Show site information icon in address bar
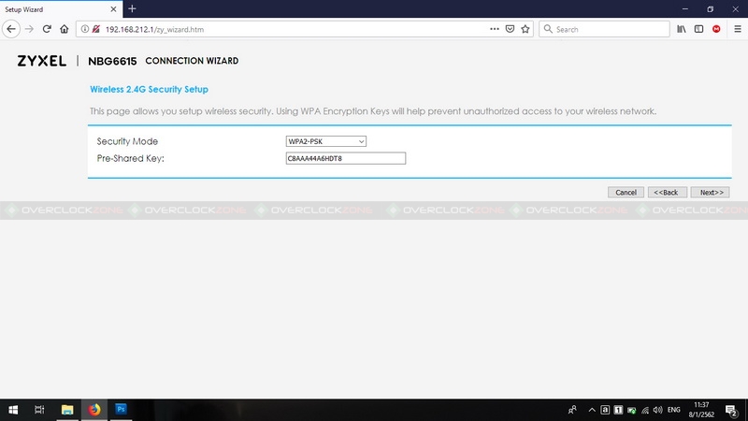This screenshot has width=748, height=421. [x=84, y=29]
